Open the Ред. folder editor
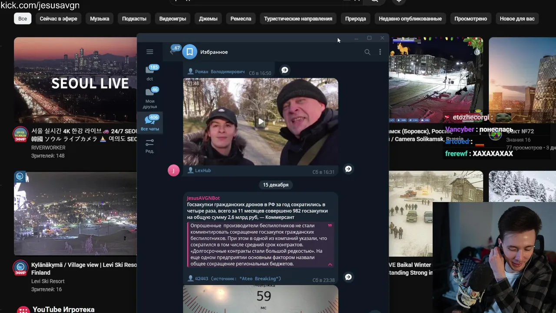 tap(150, 146)
